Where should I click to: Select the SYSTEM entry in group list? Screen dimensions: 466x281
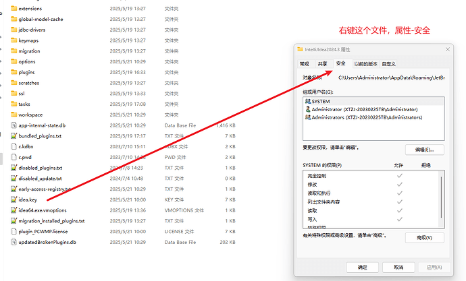click(373, 101)
